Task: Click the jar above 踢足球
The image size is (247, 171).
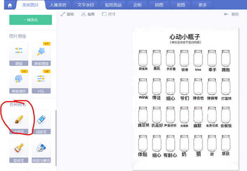Action: click(x=143, y=115)
